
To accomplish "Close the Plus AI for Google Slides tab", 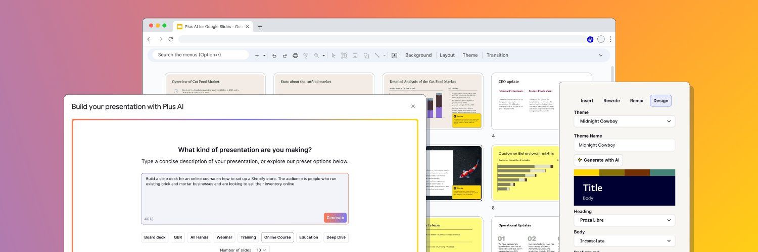I will pos(248,27).
